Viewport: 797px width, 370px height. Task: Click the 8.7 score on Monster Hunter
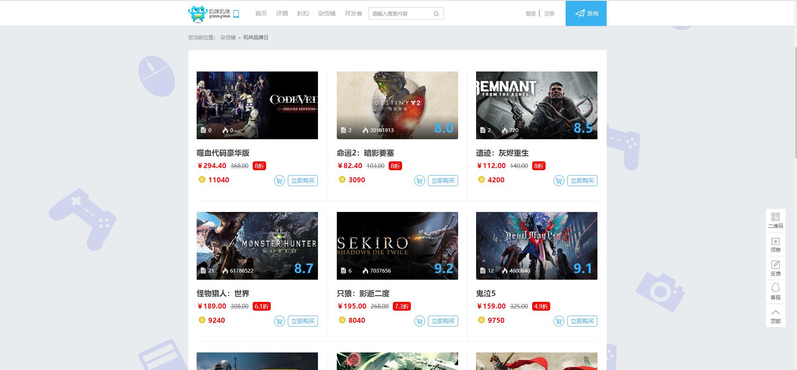coord(304,268)
